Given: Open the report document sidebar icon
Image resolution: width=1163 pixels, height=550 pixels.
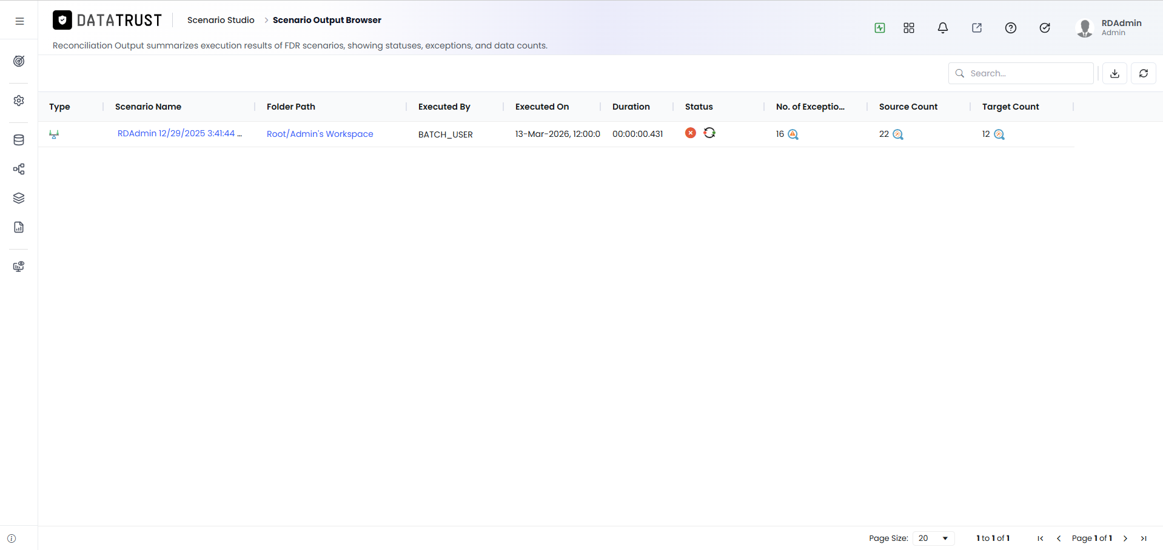Looking at the screenshot, I should tap(19, 227).
